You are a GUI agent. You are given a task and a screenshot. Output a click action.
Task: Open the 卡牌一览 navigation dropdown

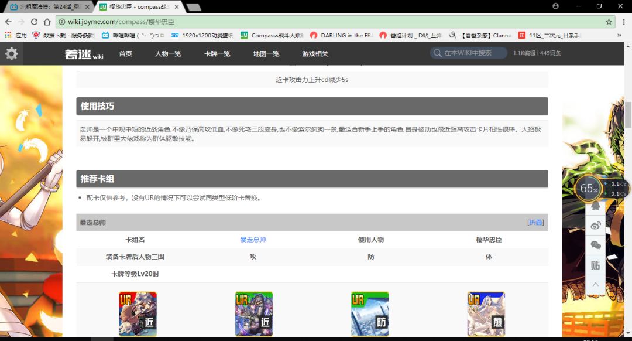(217, 54)
